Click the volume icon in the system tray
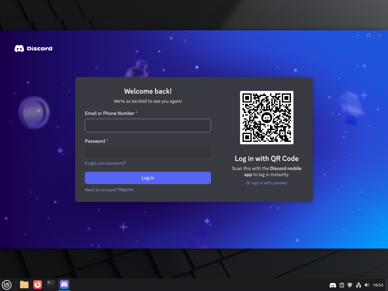 (x=367, y=285)
